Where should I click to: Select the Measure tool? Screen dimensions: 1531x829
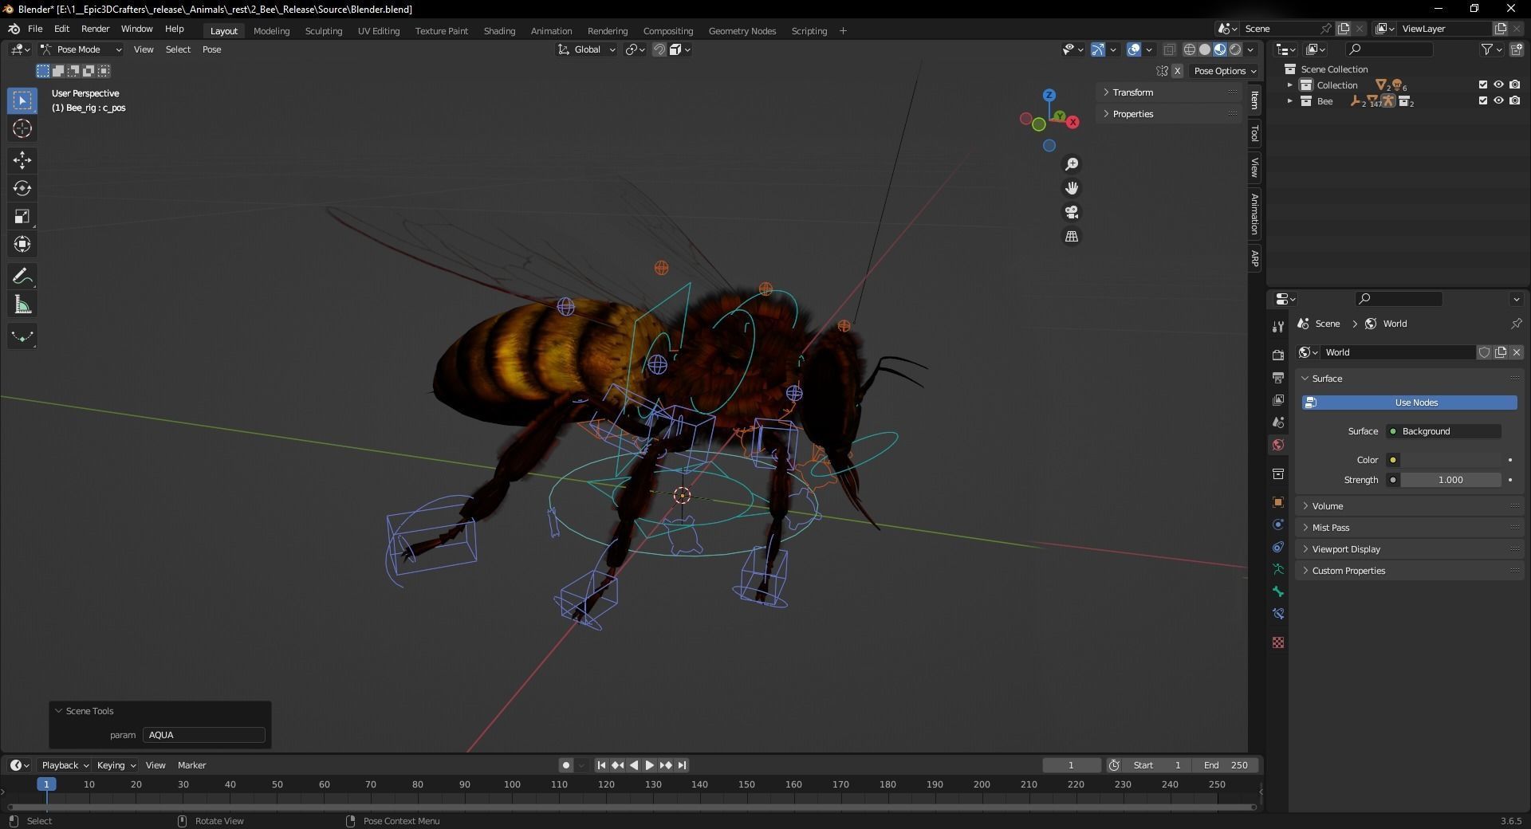(22, 304)
